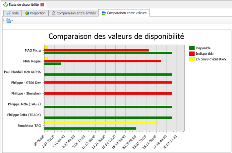This screenshot has height=153, width=232.
Task: Click the red bar for Philippe - Shenzhen
Action: tap(108, 93)
